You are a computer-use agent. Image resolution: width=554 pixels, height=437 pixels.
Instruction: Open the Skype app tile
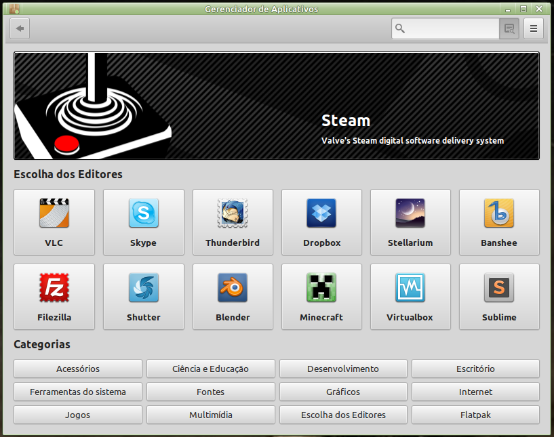144,222
